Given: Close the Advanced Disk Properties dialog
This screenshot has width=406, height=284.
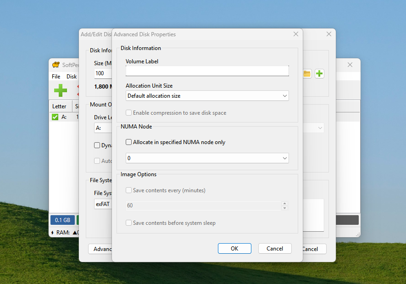Looking at the screenshot, I should tap(296, 34).
